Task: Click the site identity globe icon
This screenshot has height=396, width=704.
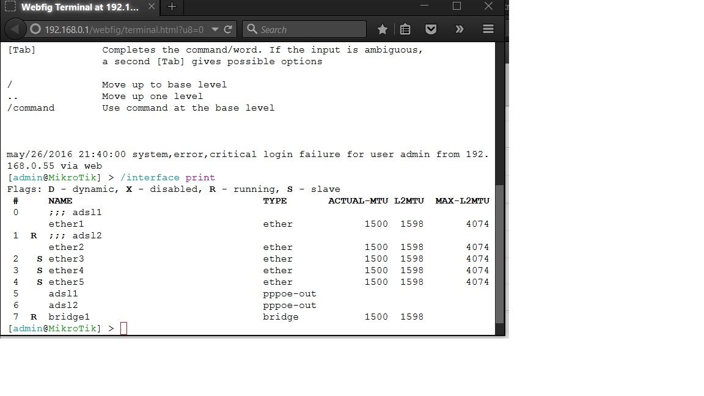Action: tap(35, 29)
